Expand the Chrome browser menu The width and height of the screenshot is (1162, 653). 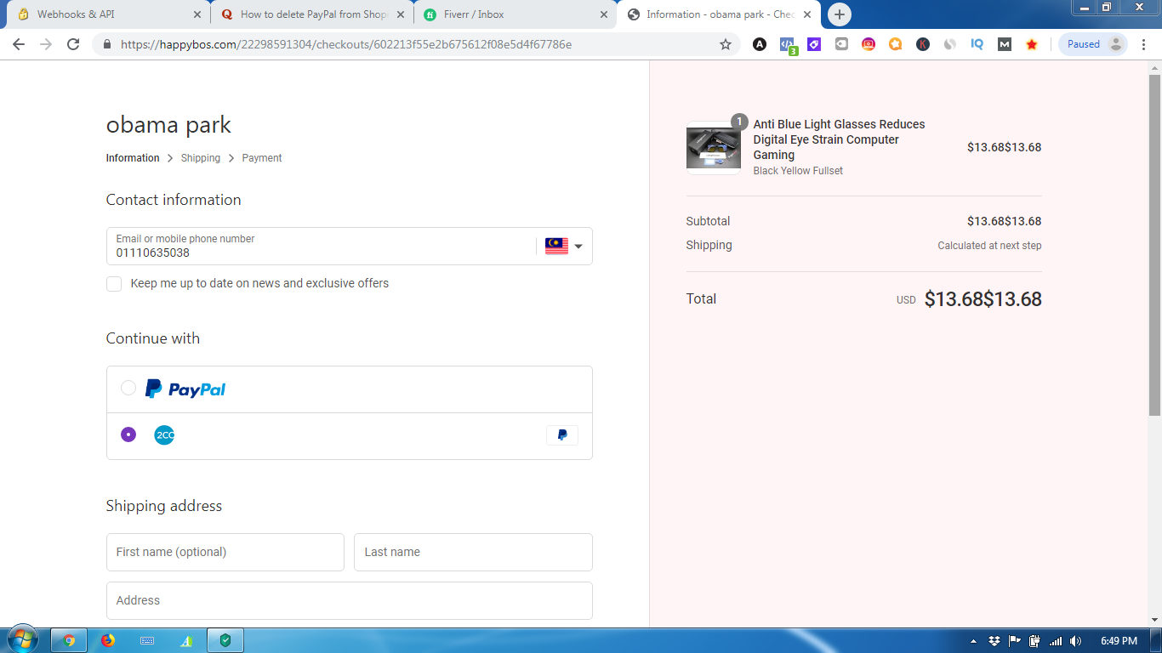pyautogui.click(x=1144, y=44)
